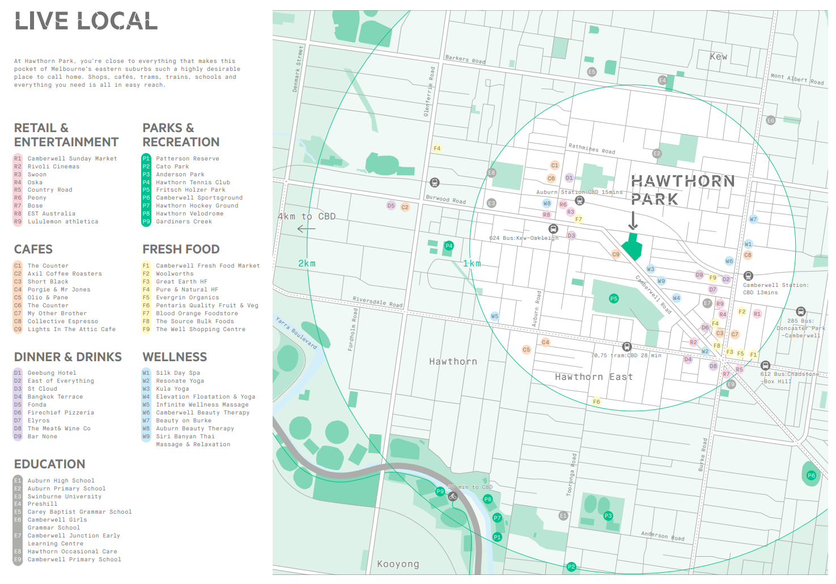Click the P3 park marker on the map
Screen dimensions: 836x584
coord(608,516)
